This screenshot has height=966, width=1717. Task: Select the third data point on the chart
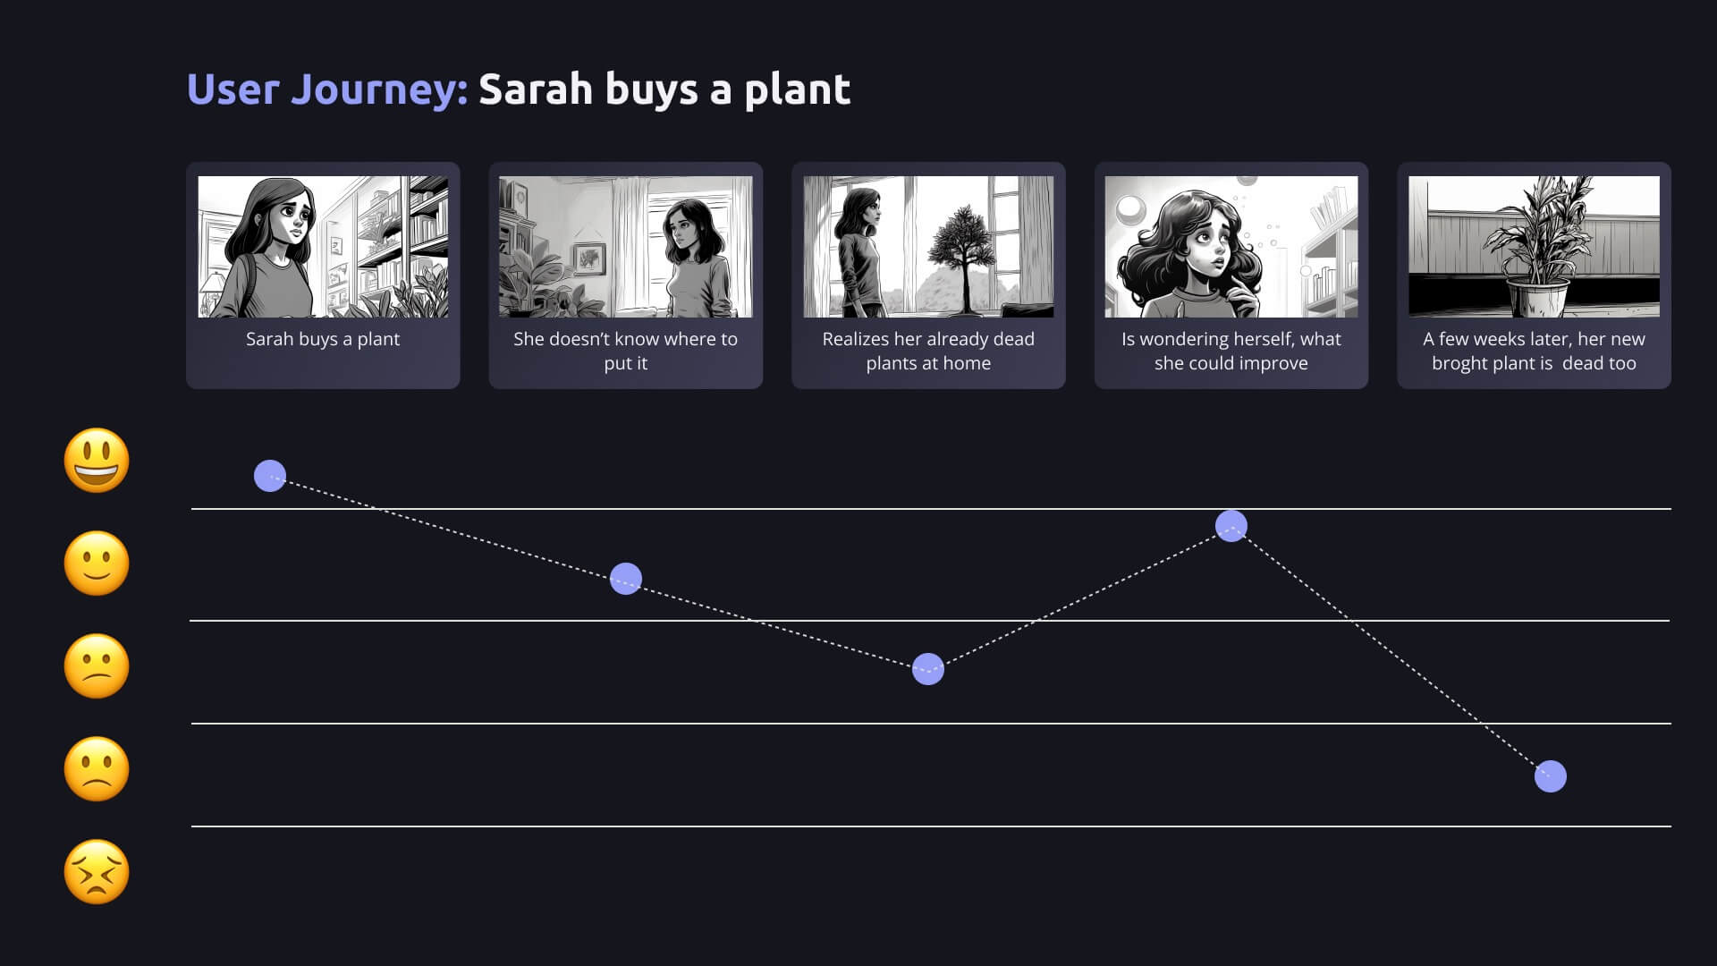coord(928,669)
